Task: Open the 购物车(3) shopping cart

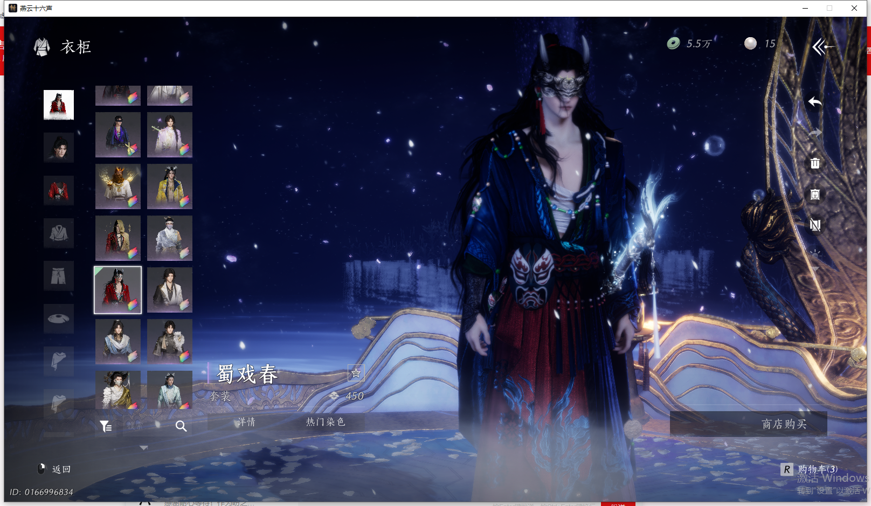Action: coord(817,469)
